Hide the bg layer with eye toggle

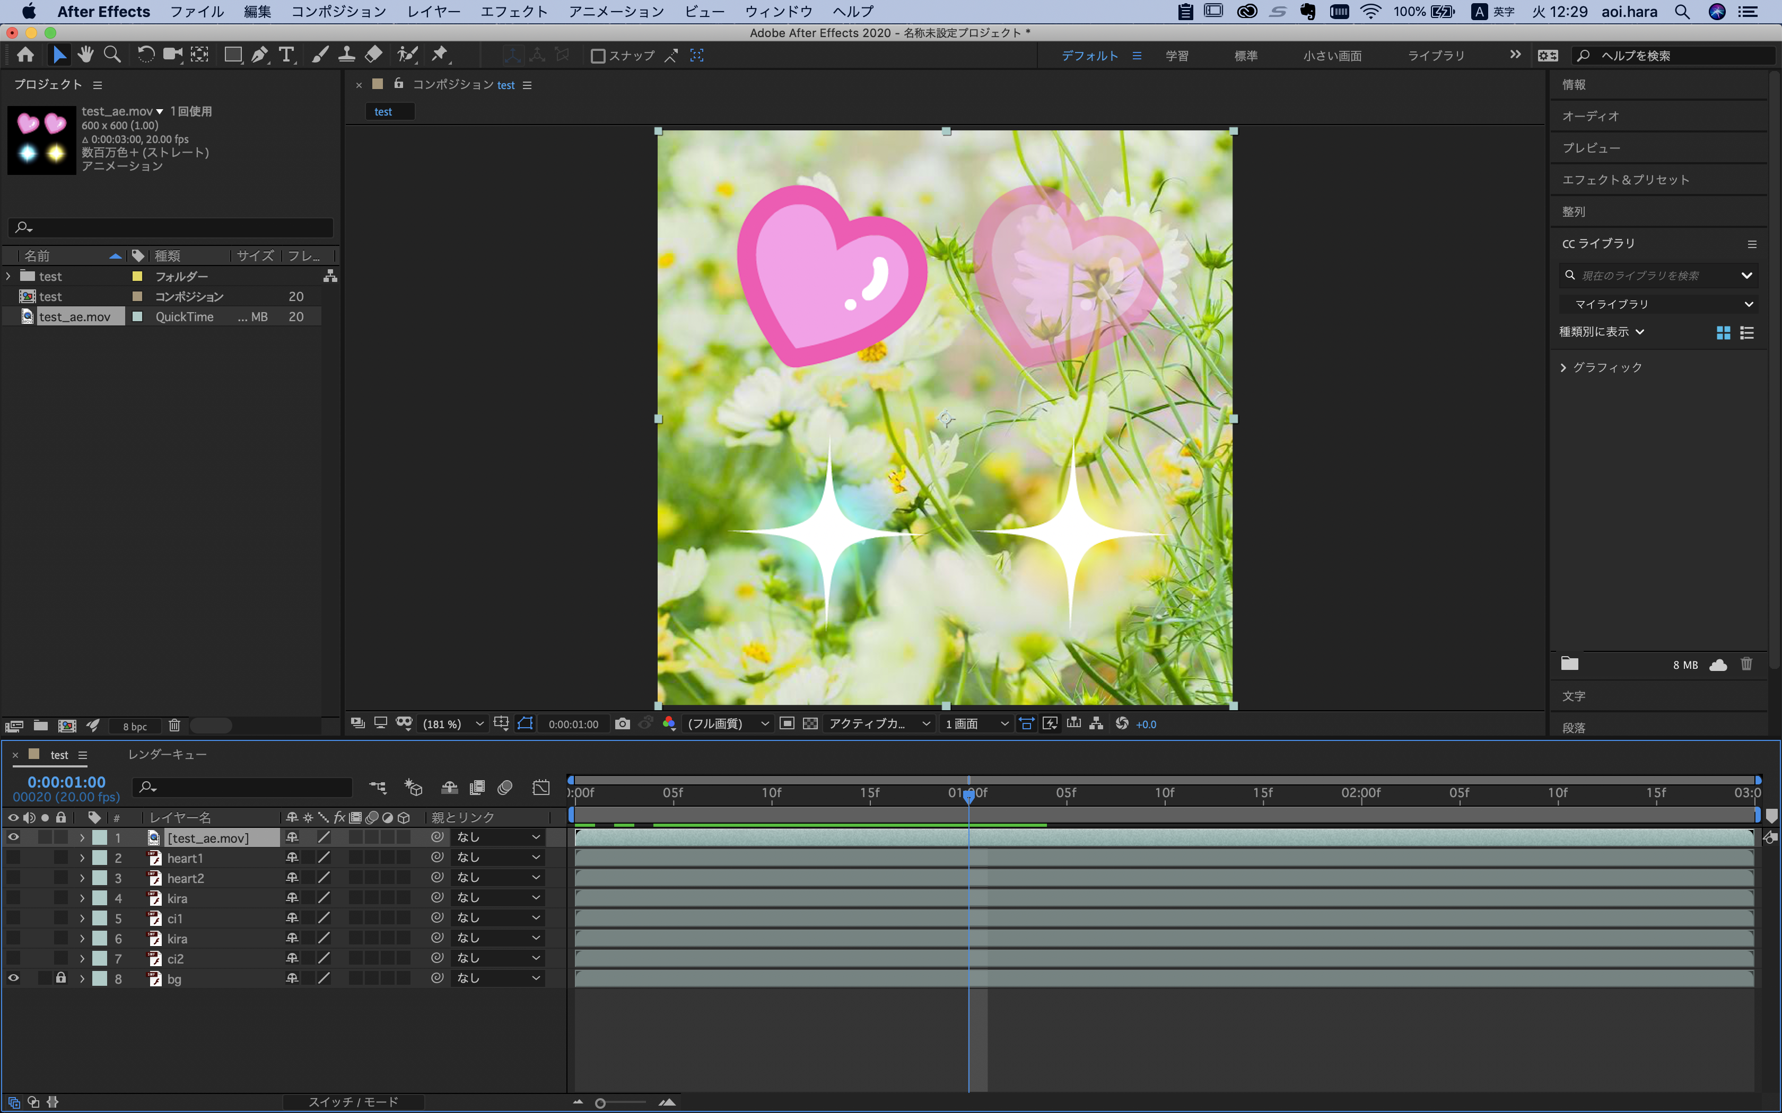tap(13, 978)
